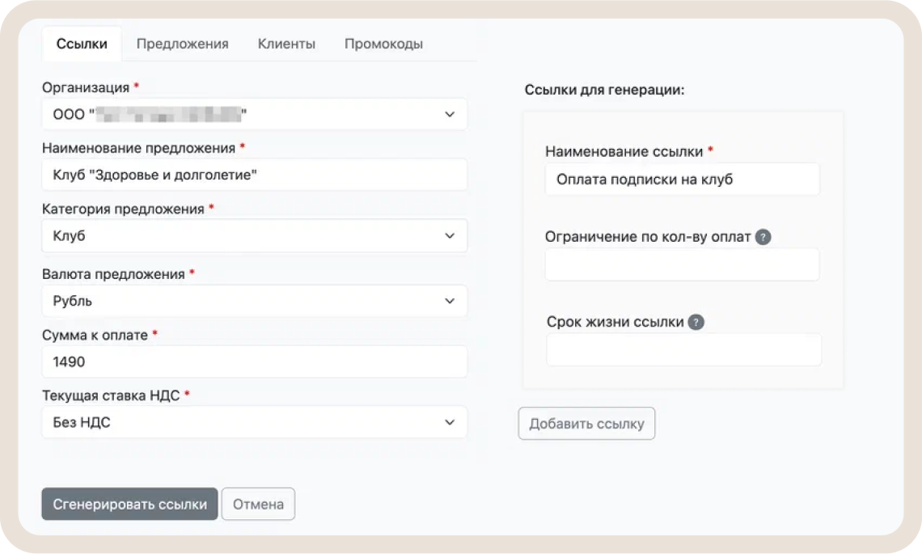
Task: Click the Наименование предложения label
Action: [139, 148]
